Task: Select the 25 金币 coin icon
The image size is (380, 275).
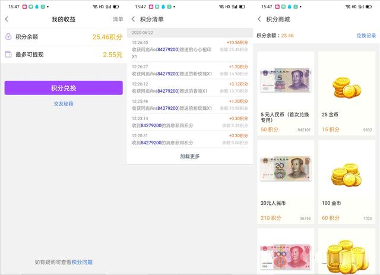Action: click(x=346, y=77)
